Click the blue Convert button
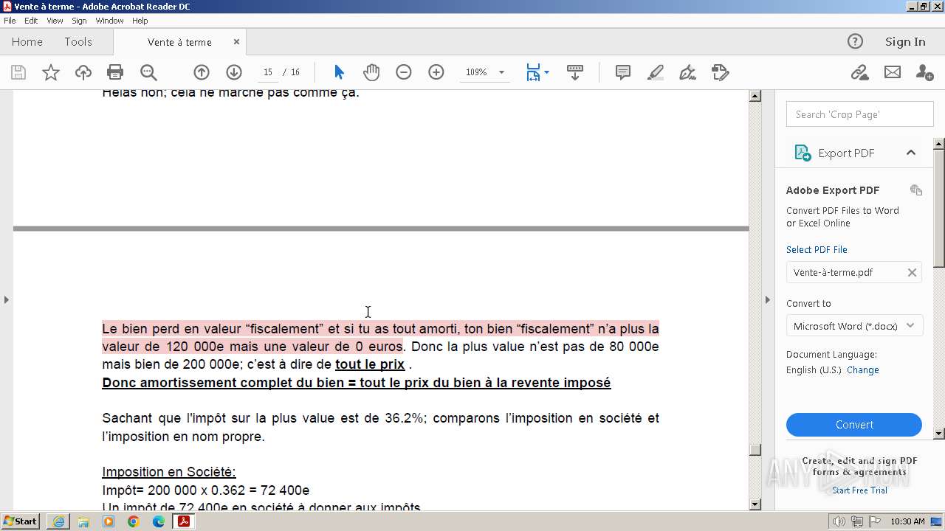Image resolution: width=945 pixels, height=531 pixels. 854,425
